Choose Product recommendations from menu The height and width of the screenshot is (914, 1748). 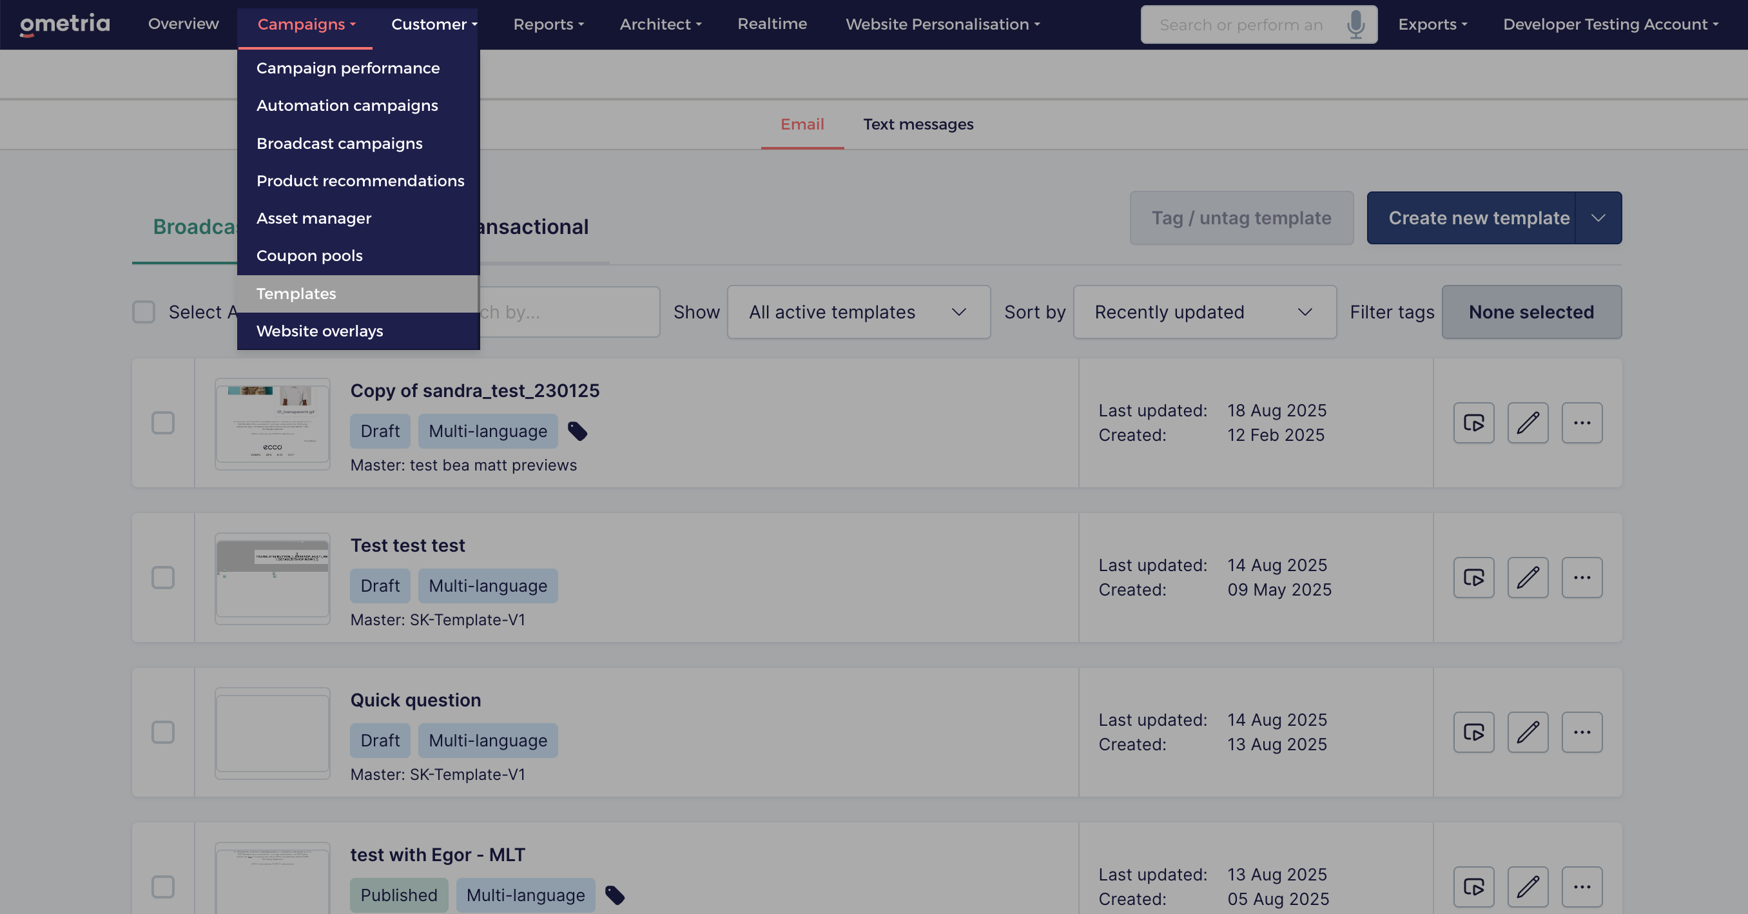358,180
